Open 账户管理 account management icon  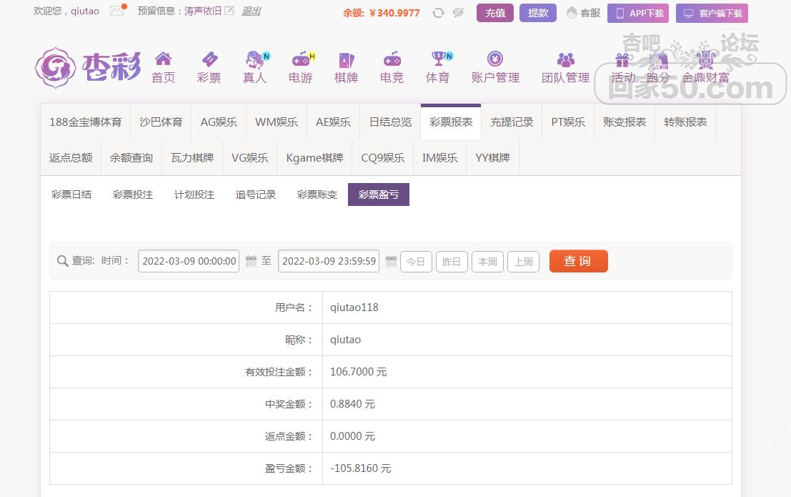(495, 59)
